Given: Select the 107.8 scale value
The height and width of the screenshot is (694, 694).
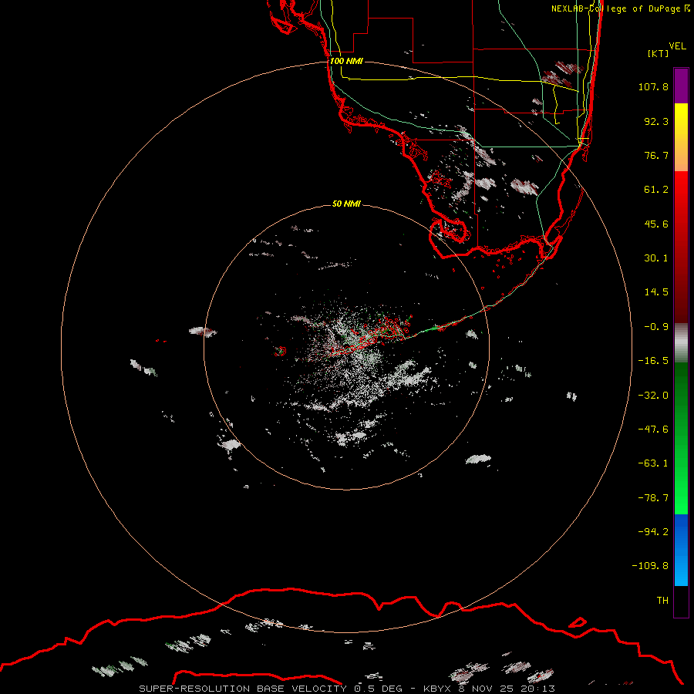Looking at the screenshot, I should coord(653,86).
